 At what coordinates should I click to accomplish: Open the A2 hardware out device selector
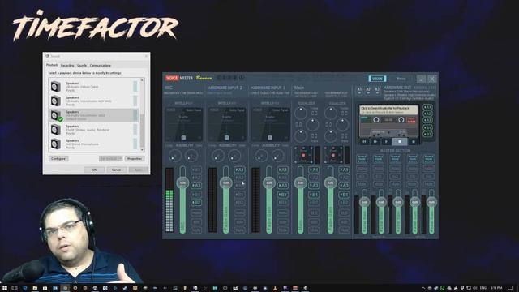pyautogui.click(x=368, y=90)
